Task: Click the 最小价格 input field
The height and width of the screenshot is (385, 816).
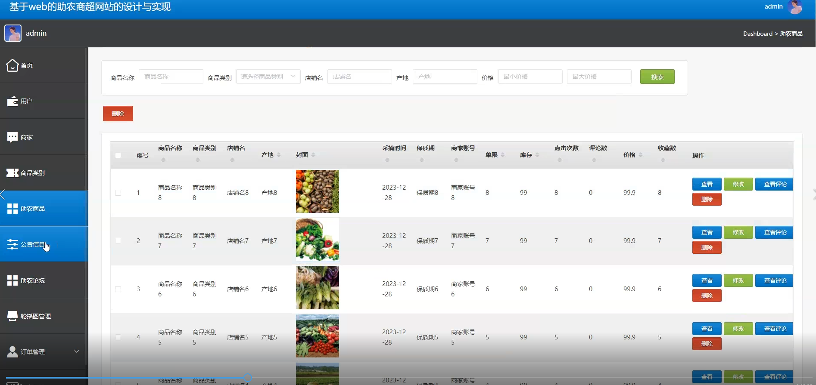Action: [530, 77]
